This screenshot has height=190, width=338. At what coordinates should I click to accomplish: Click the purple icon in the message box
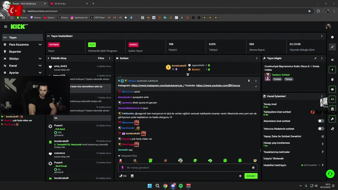(122, 168)
